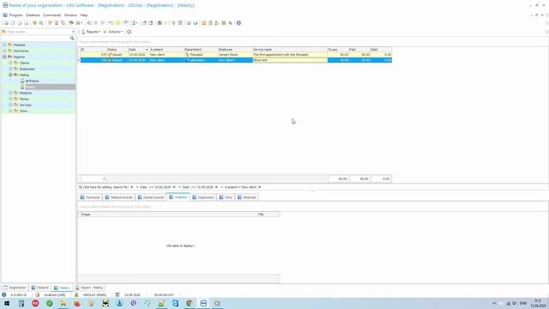Click the Clients report folder icon
Image resolution: width=549 pixels, height=309 pixels.
point(16,63)
